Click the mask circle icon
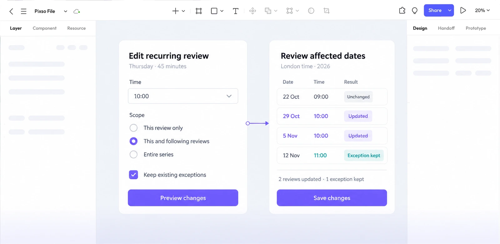The width and height of the screenshot is (500, 244). click(311, 11)
